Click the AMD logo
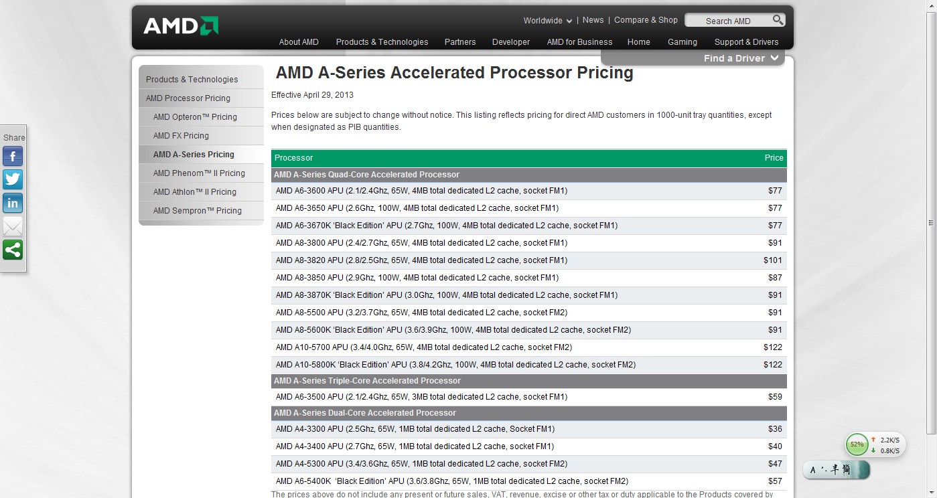937x498 pixels. click(x=181, y=26)
